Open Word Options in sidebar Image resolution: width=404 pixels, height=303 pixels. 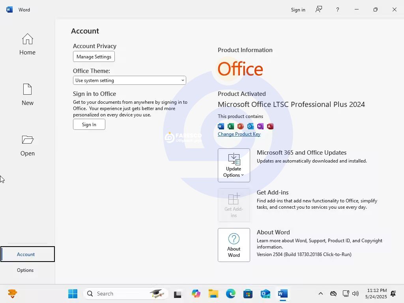(x=25, y=270)
